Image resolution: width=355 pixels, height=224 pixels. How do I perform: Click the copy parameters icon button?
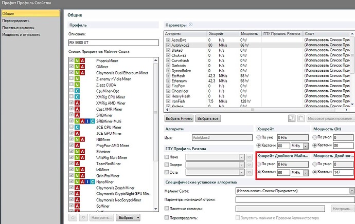coord(292,118)
